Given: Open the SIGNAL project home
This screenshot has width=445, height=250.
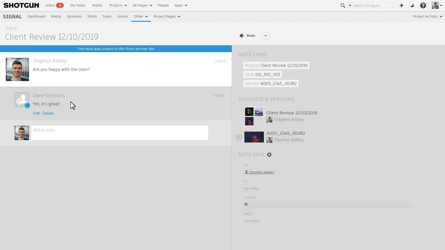Looking at the screenshot, I should (x=13, y=16).
